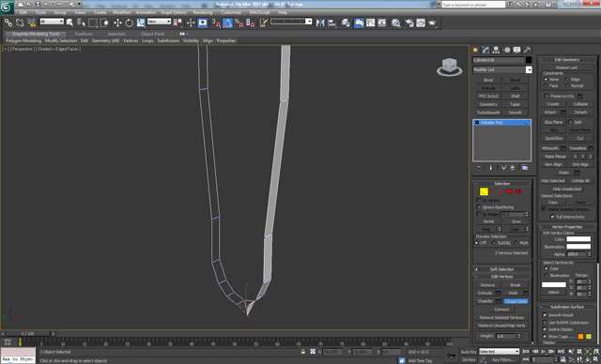Select the Select and Rotate tool
The image size is (601, 364).
tap(130, 23)
